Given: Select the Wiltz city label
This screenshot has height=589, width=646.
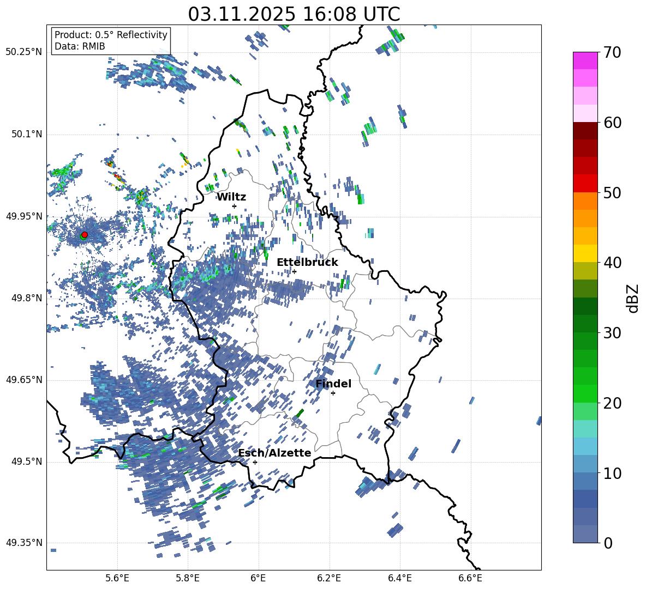Looking at the screenshot, I should (x=231, y=197).
